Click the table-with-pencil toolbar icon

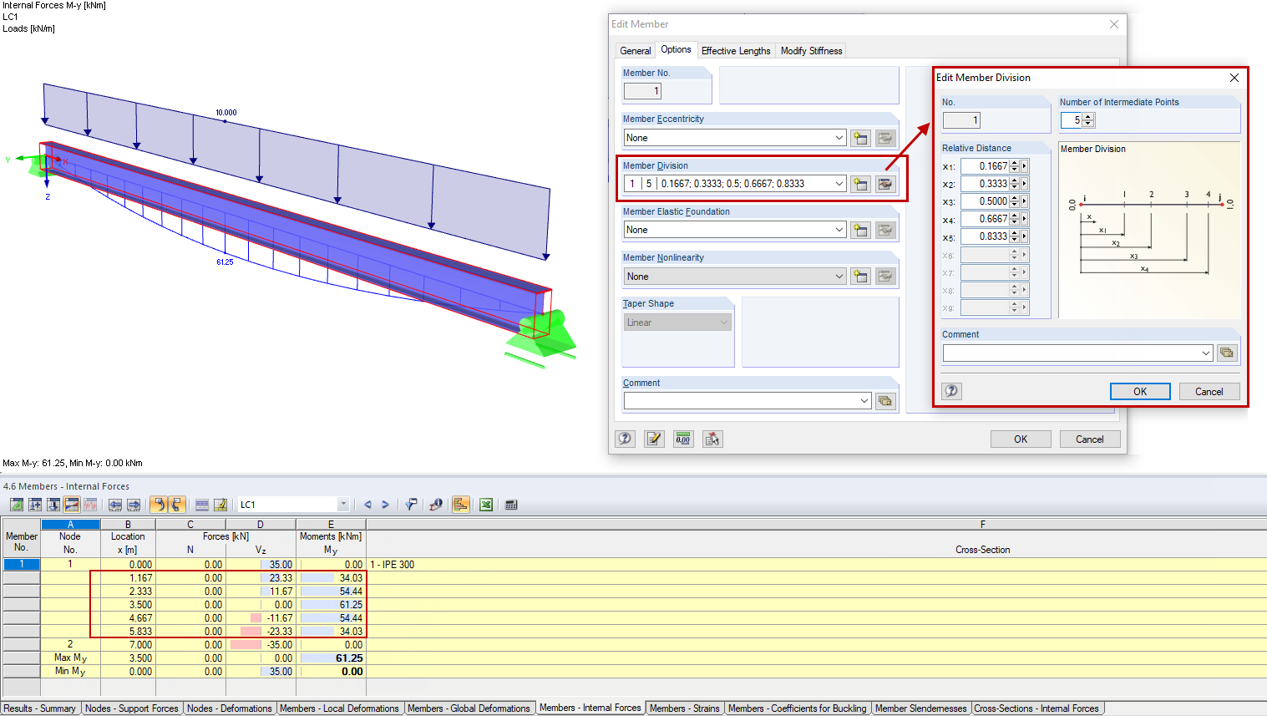point(220,505)
